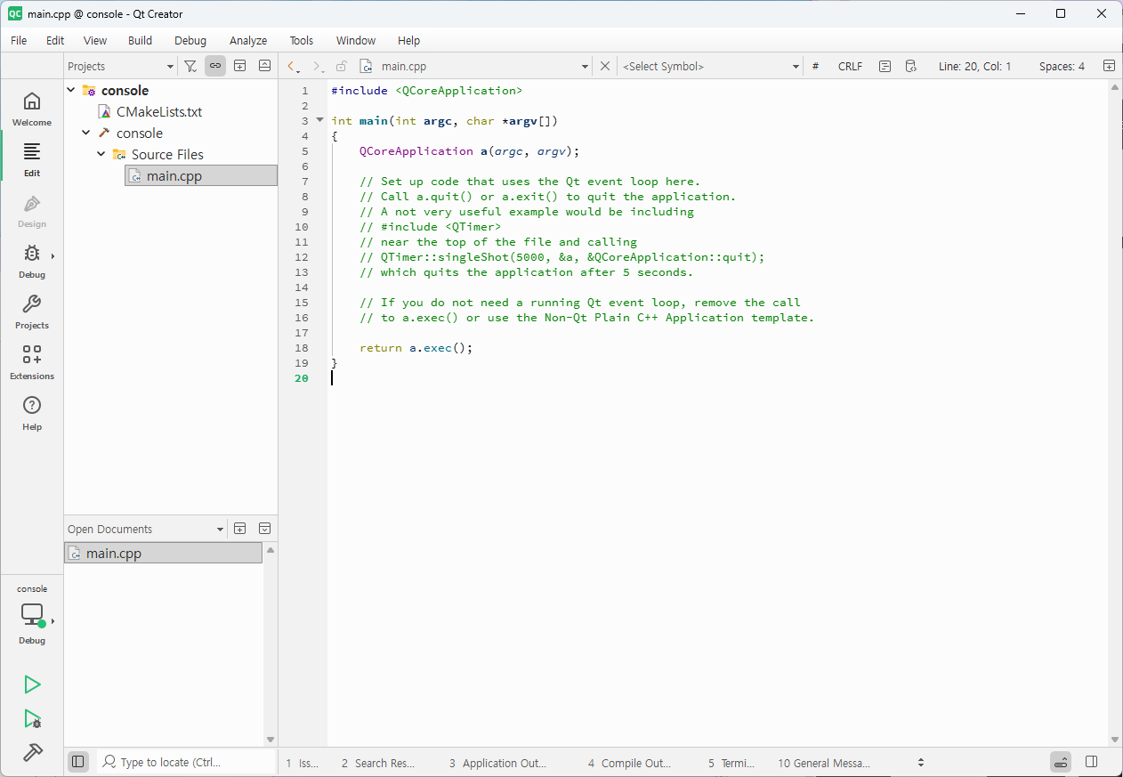
Task: Open the Terminal output pane
Action: coord(731,763)
